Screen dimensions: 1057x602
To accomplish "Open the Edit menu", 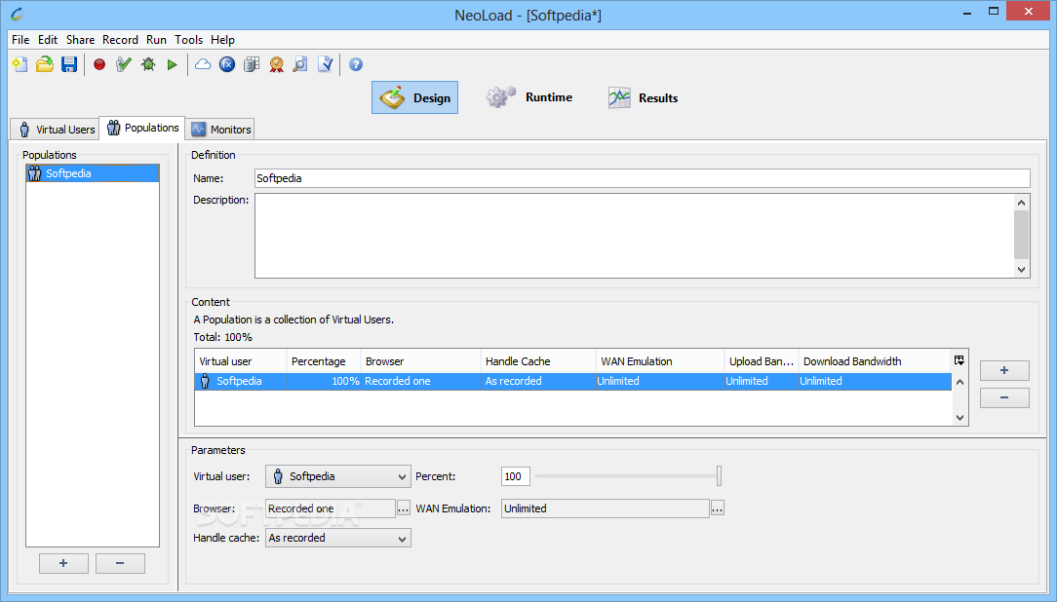I will [48, 40].
